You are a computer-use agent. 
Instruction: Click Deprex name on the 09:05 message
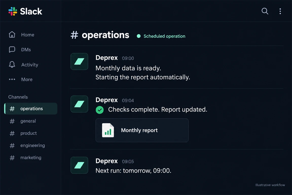click(106, 161)
